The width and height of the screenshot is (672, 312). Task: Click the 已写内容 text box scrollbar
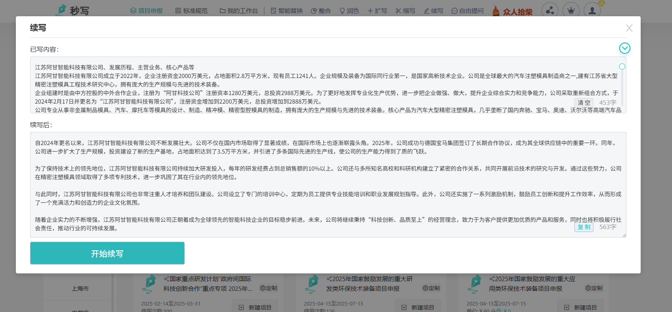pos(622,87)
